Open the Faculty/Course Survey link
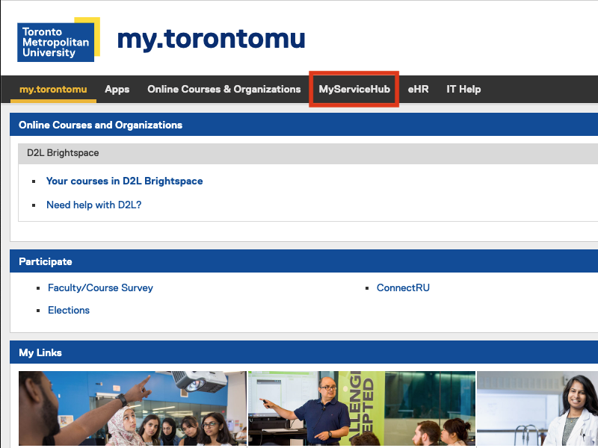The width and height of the screenshot is (598, 448). tap(100, 288)
